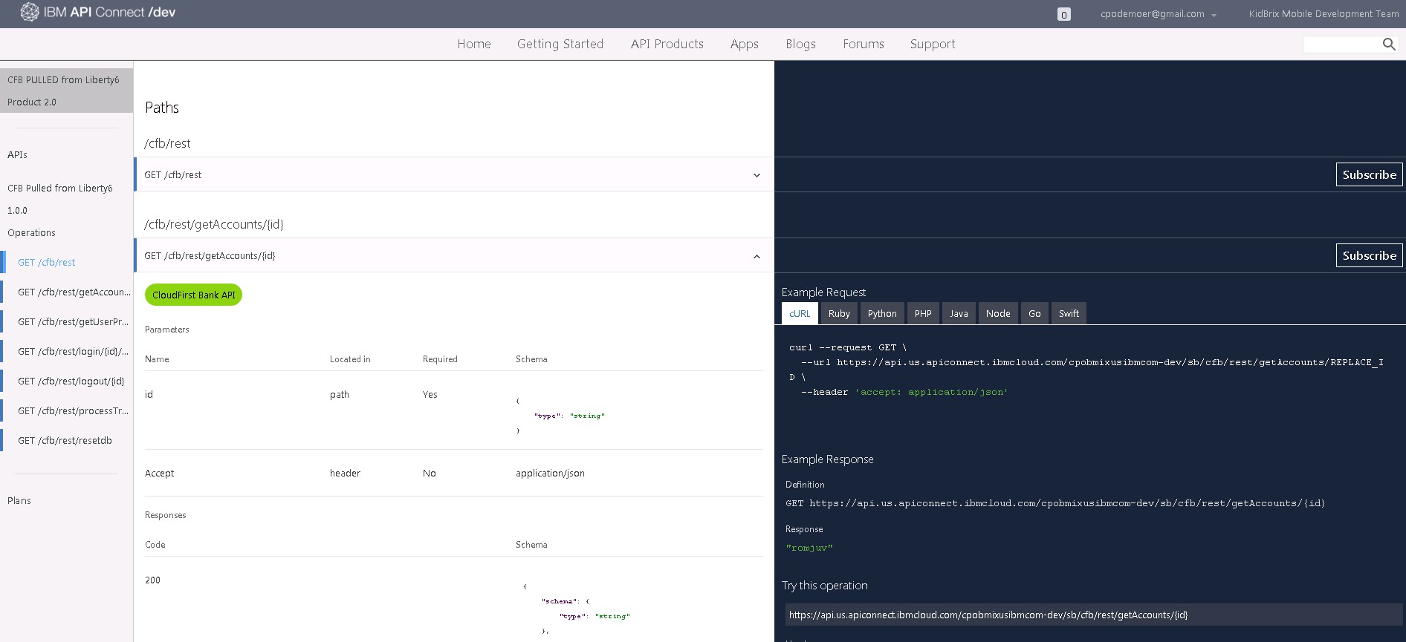This screenshot has width=1406, height=642.
Task: Click the /cfb/rest/getAccounts/{id} path heading
Action: [x=214, y=224]
